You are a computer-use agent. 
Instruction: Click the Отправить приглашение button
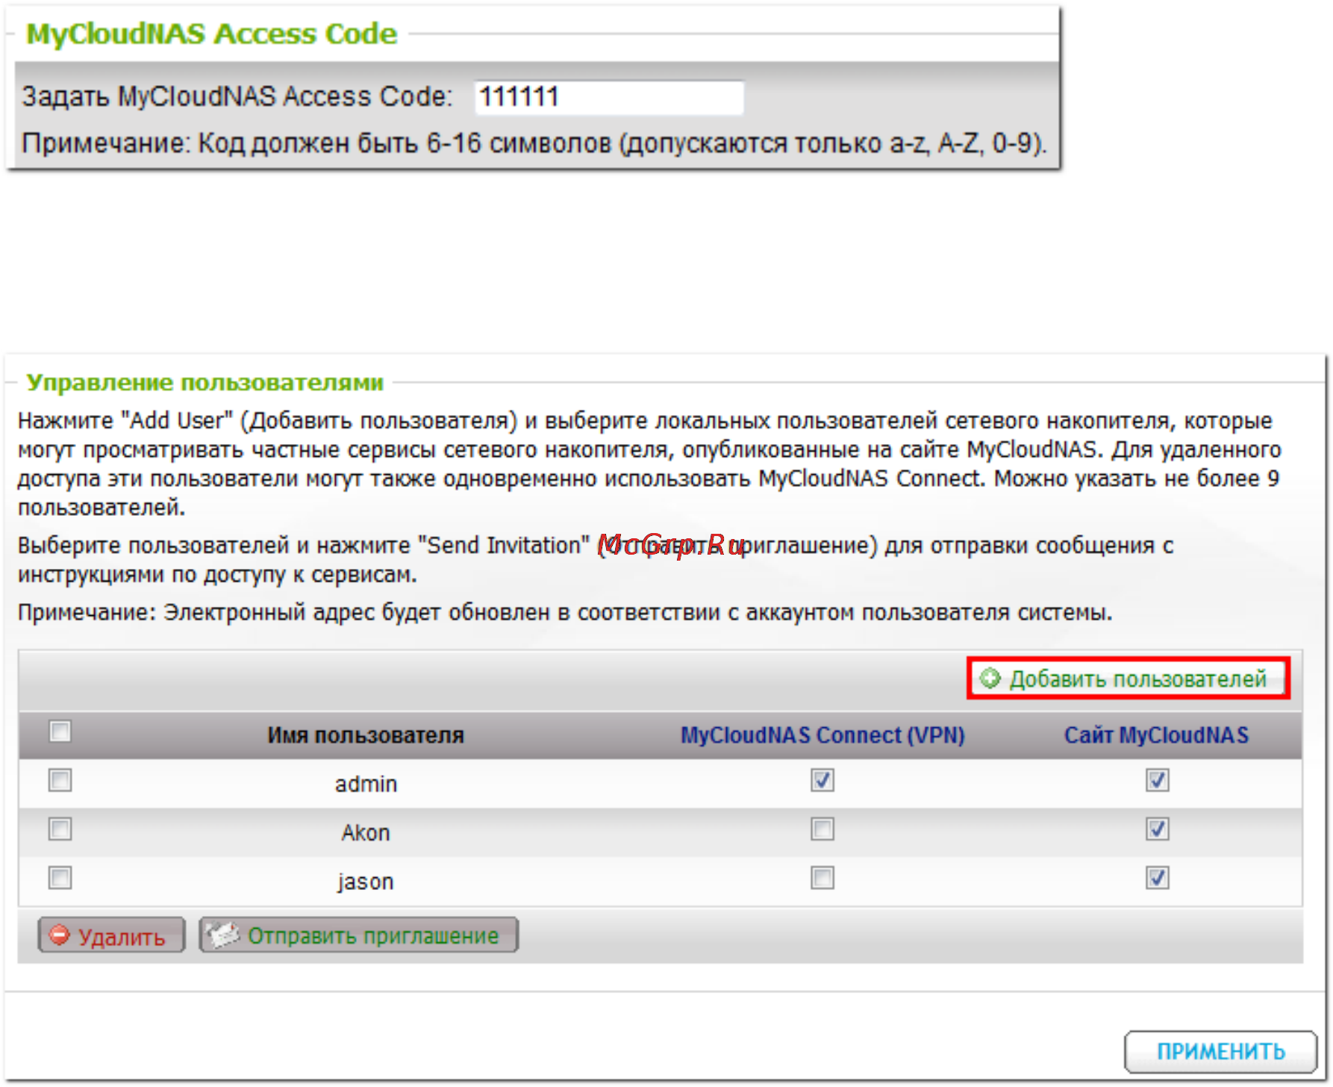(358, 935)
